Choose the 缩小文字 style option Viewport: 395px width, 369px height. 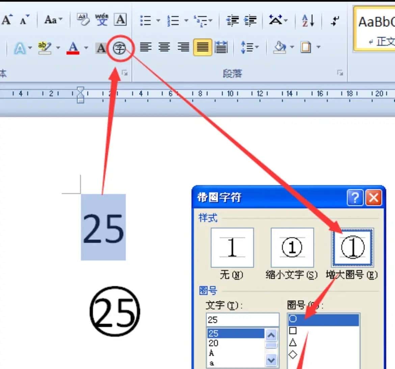click(292, 247)
